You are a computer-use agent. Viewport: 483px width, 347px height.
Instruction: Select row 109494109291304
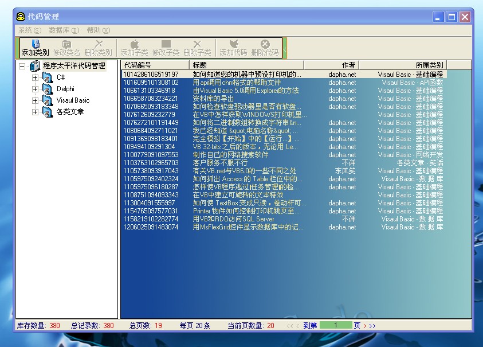pos(284,146)
